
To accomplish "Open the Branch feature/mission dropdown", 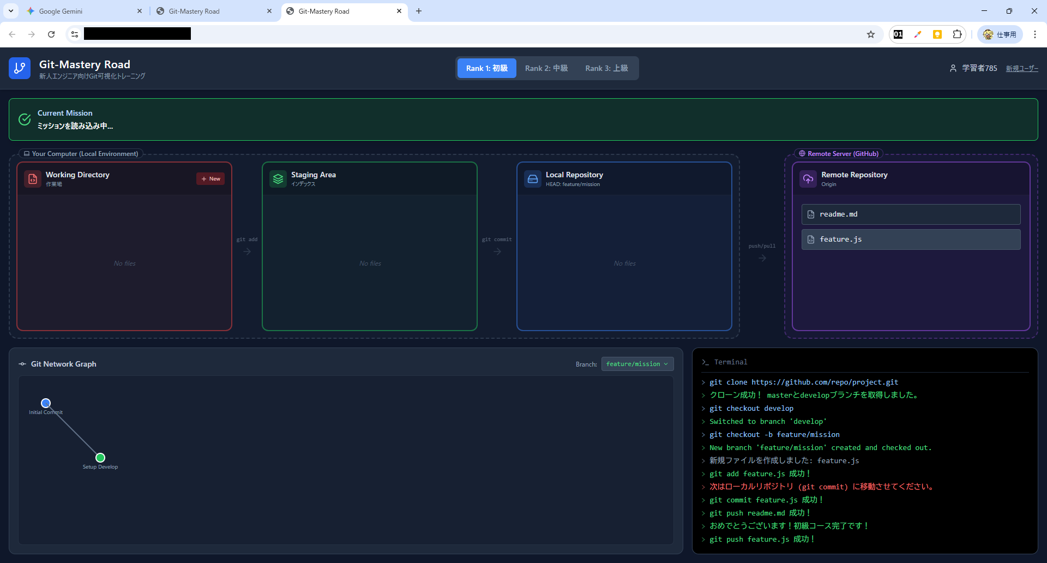I will pyautogui.click(x=637, y=364).
